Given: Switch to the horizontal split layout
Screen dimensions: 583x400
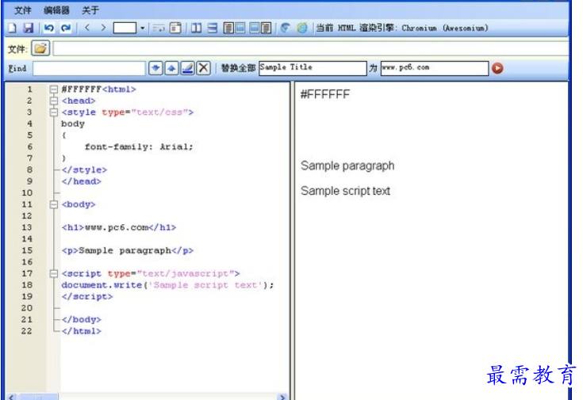Looking at the screenshot, I should point(213,28).
